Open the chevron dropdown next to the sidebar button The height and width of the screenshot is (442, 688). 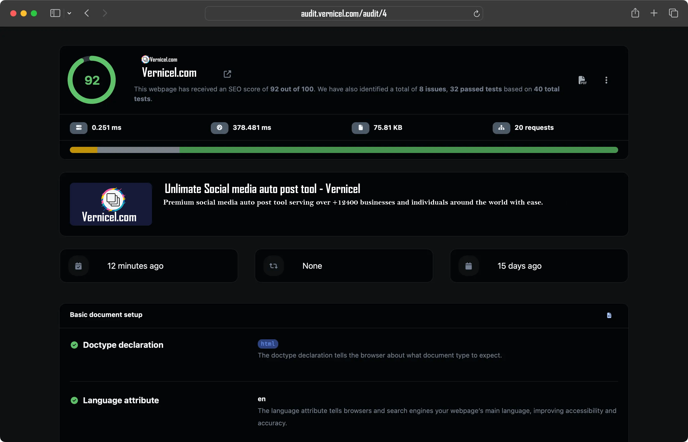[70, 13]
